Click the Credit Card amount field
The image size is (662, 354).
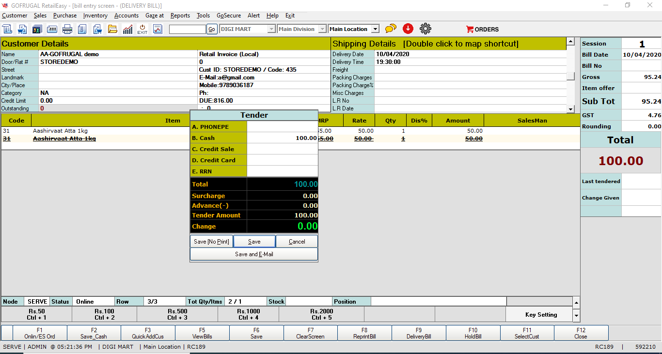[282, 160]
